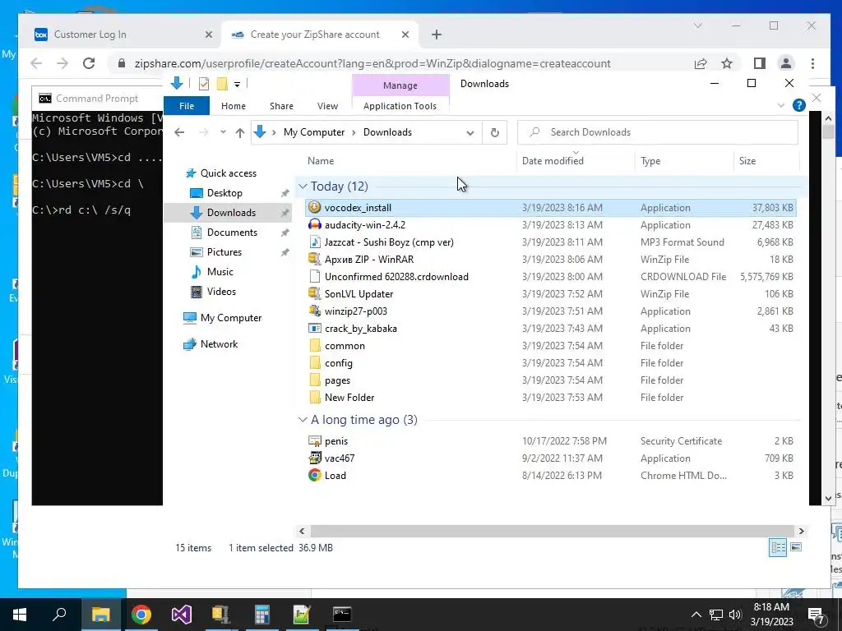
Task: Open Chrome tab search dropdown
Action: pos(697,25)
